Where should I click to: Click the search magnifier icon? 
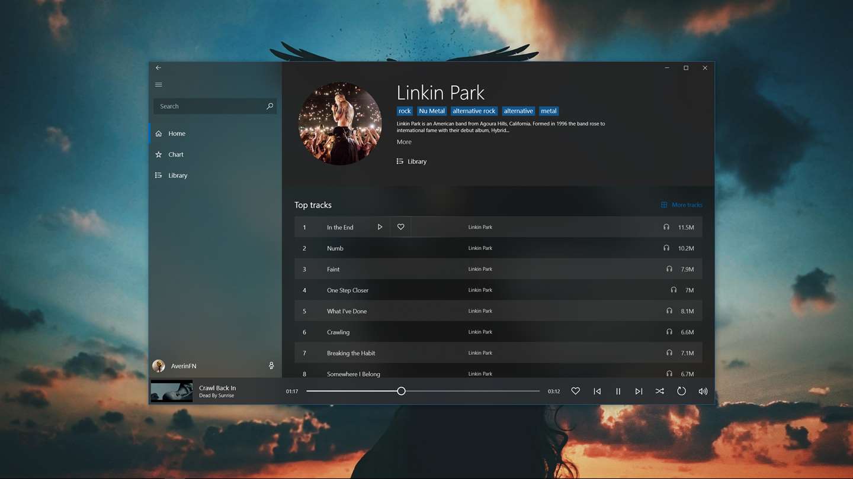pos(270,106)
